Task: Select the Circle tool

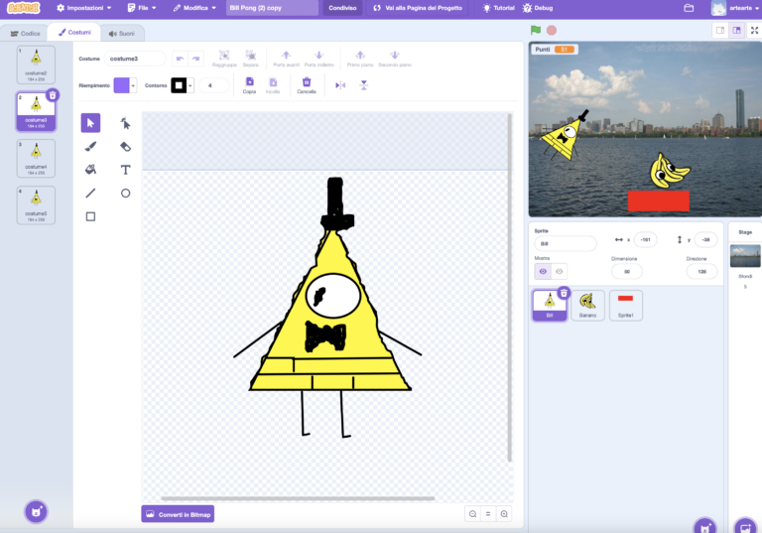Action: [x=125, y=194]
